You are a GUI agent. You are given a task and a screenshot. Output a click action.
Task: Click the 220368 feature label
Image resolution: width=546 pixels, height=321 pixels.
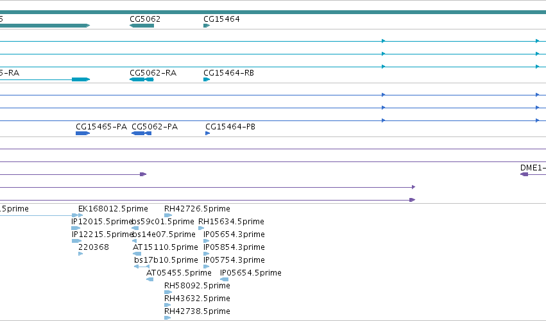pos(93,247)
